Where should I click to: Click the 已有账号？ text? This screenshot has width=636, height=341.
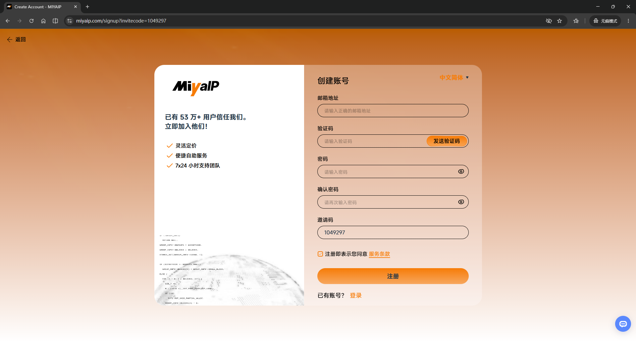pyautogui.click(x=331, y=295)
